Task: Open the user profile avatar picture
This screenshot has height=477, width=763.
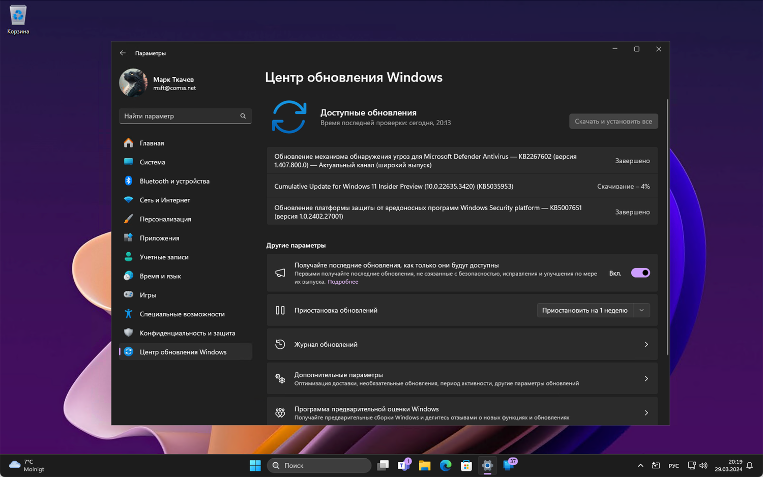Action: (133, 83)
